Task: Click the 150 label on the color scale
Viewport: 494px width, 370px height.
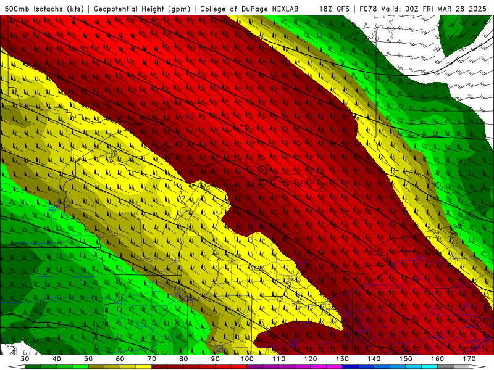Action: (406, 359)
